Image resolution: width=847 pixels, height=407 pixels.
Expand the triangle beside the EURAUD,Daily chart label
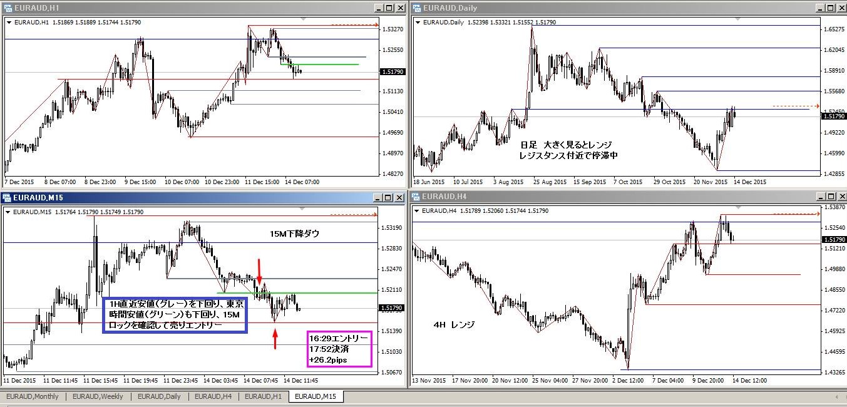click(x=418, y=23)
